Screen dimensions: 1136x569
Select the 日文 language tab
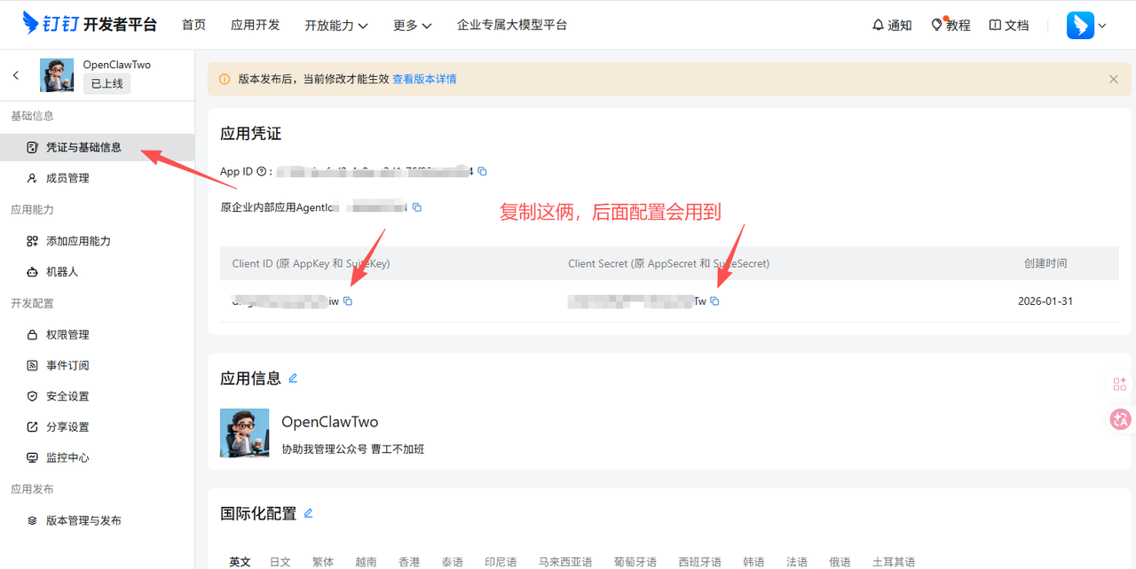click(x=280, y=562)
